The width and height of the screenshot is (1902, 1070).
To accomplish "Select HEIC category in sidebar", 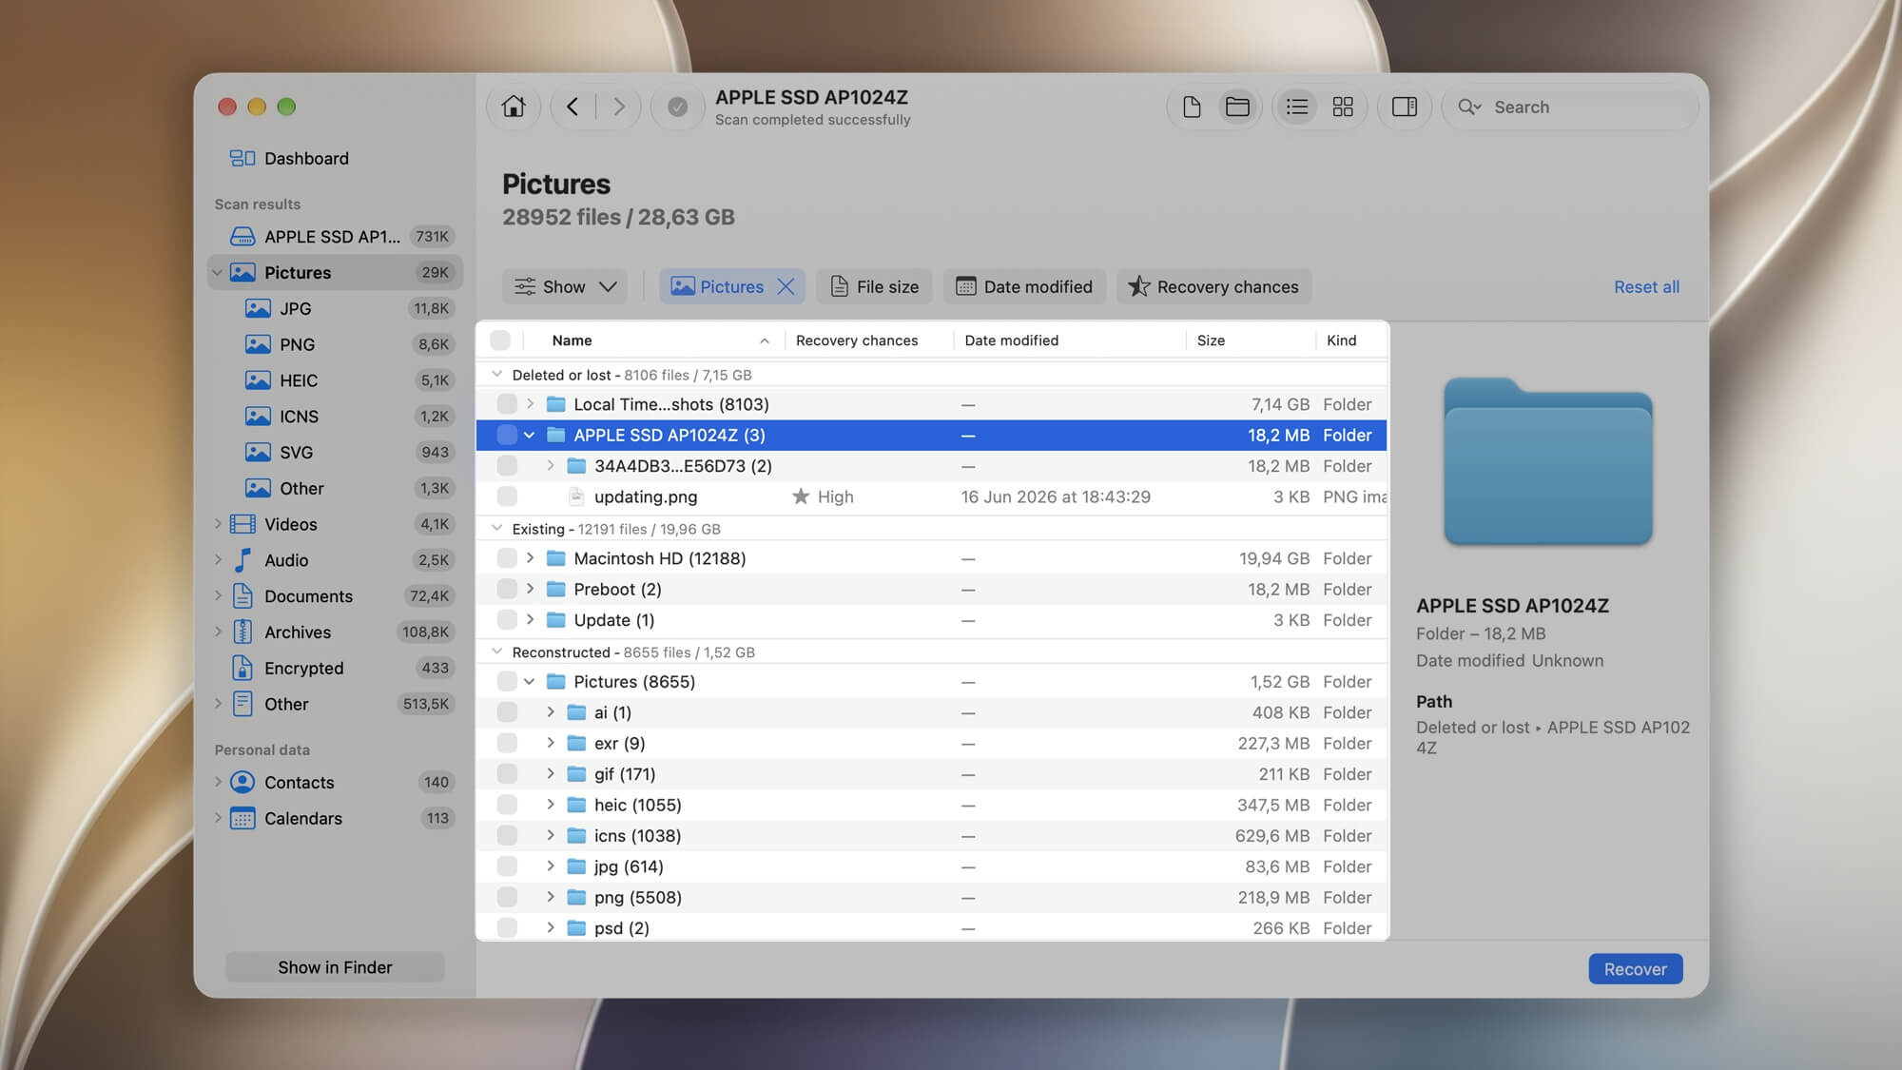I will coord(335,380).
